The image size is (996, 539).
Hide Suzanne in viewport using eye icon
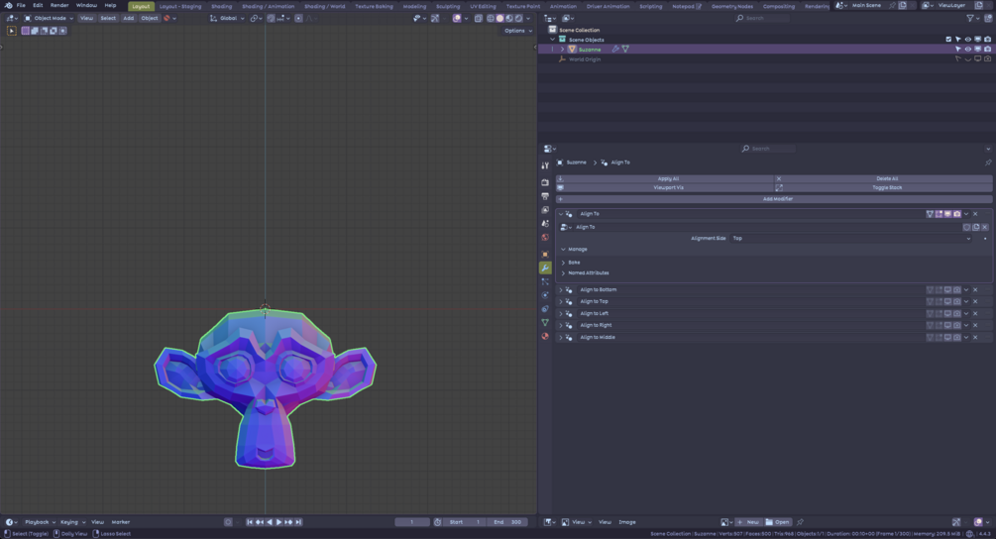point(968,49)
